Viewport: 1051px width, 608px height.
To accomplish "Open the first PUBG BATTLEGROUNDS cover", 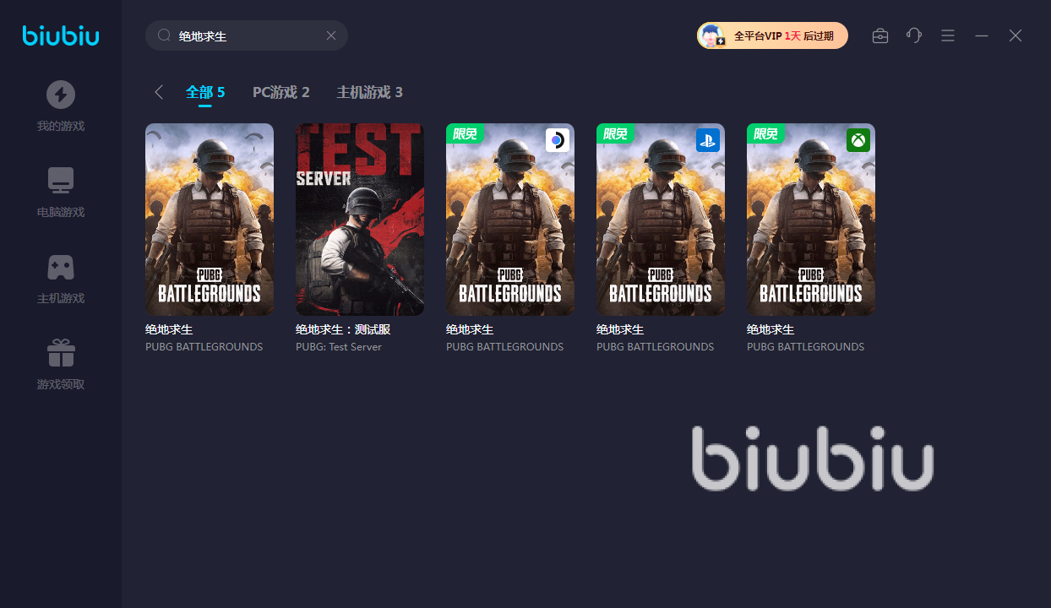I will [210, 220].
